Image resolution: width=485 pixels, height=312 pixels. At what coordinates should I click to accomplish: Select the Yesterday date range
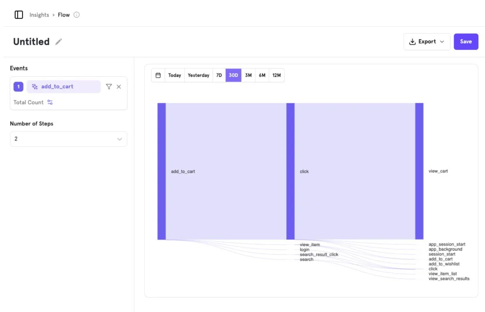coord(198,75)
